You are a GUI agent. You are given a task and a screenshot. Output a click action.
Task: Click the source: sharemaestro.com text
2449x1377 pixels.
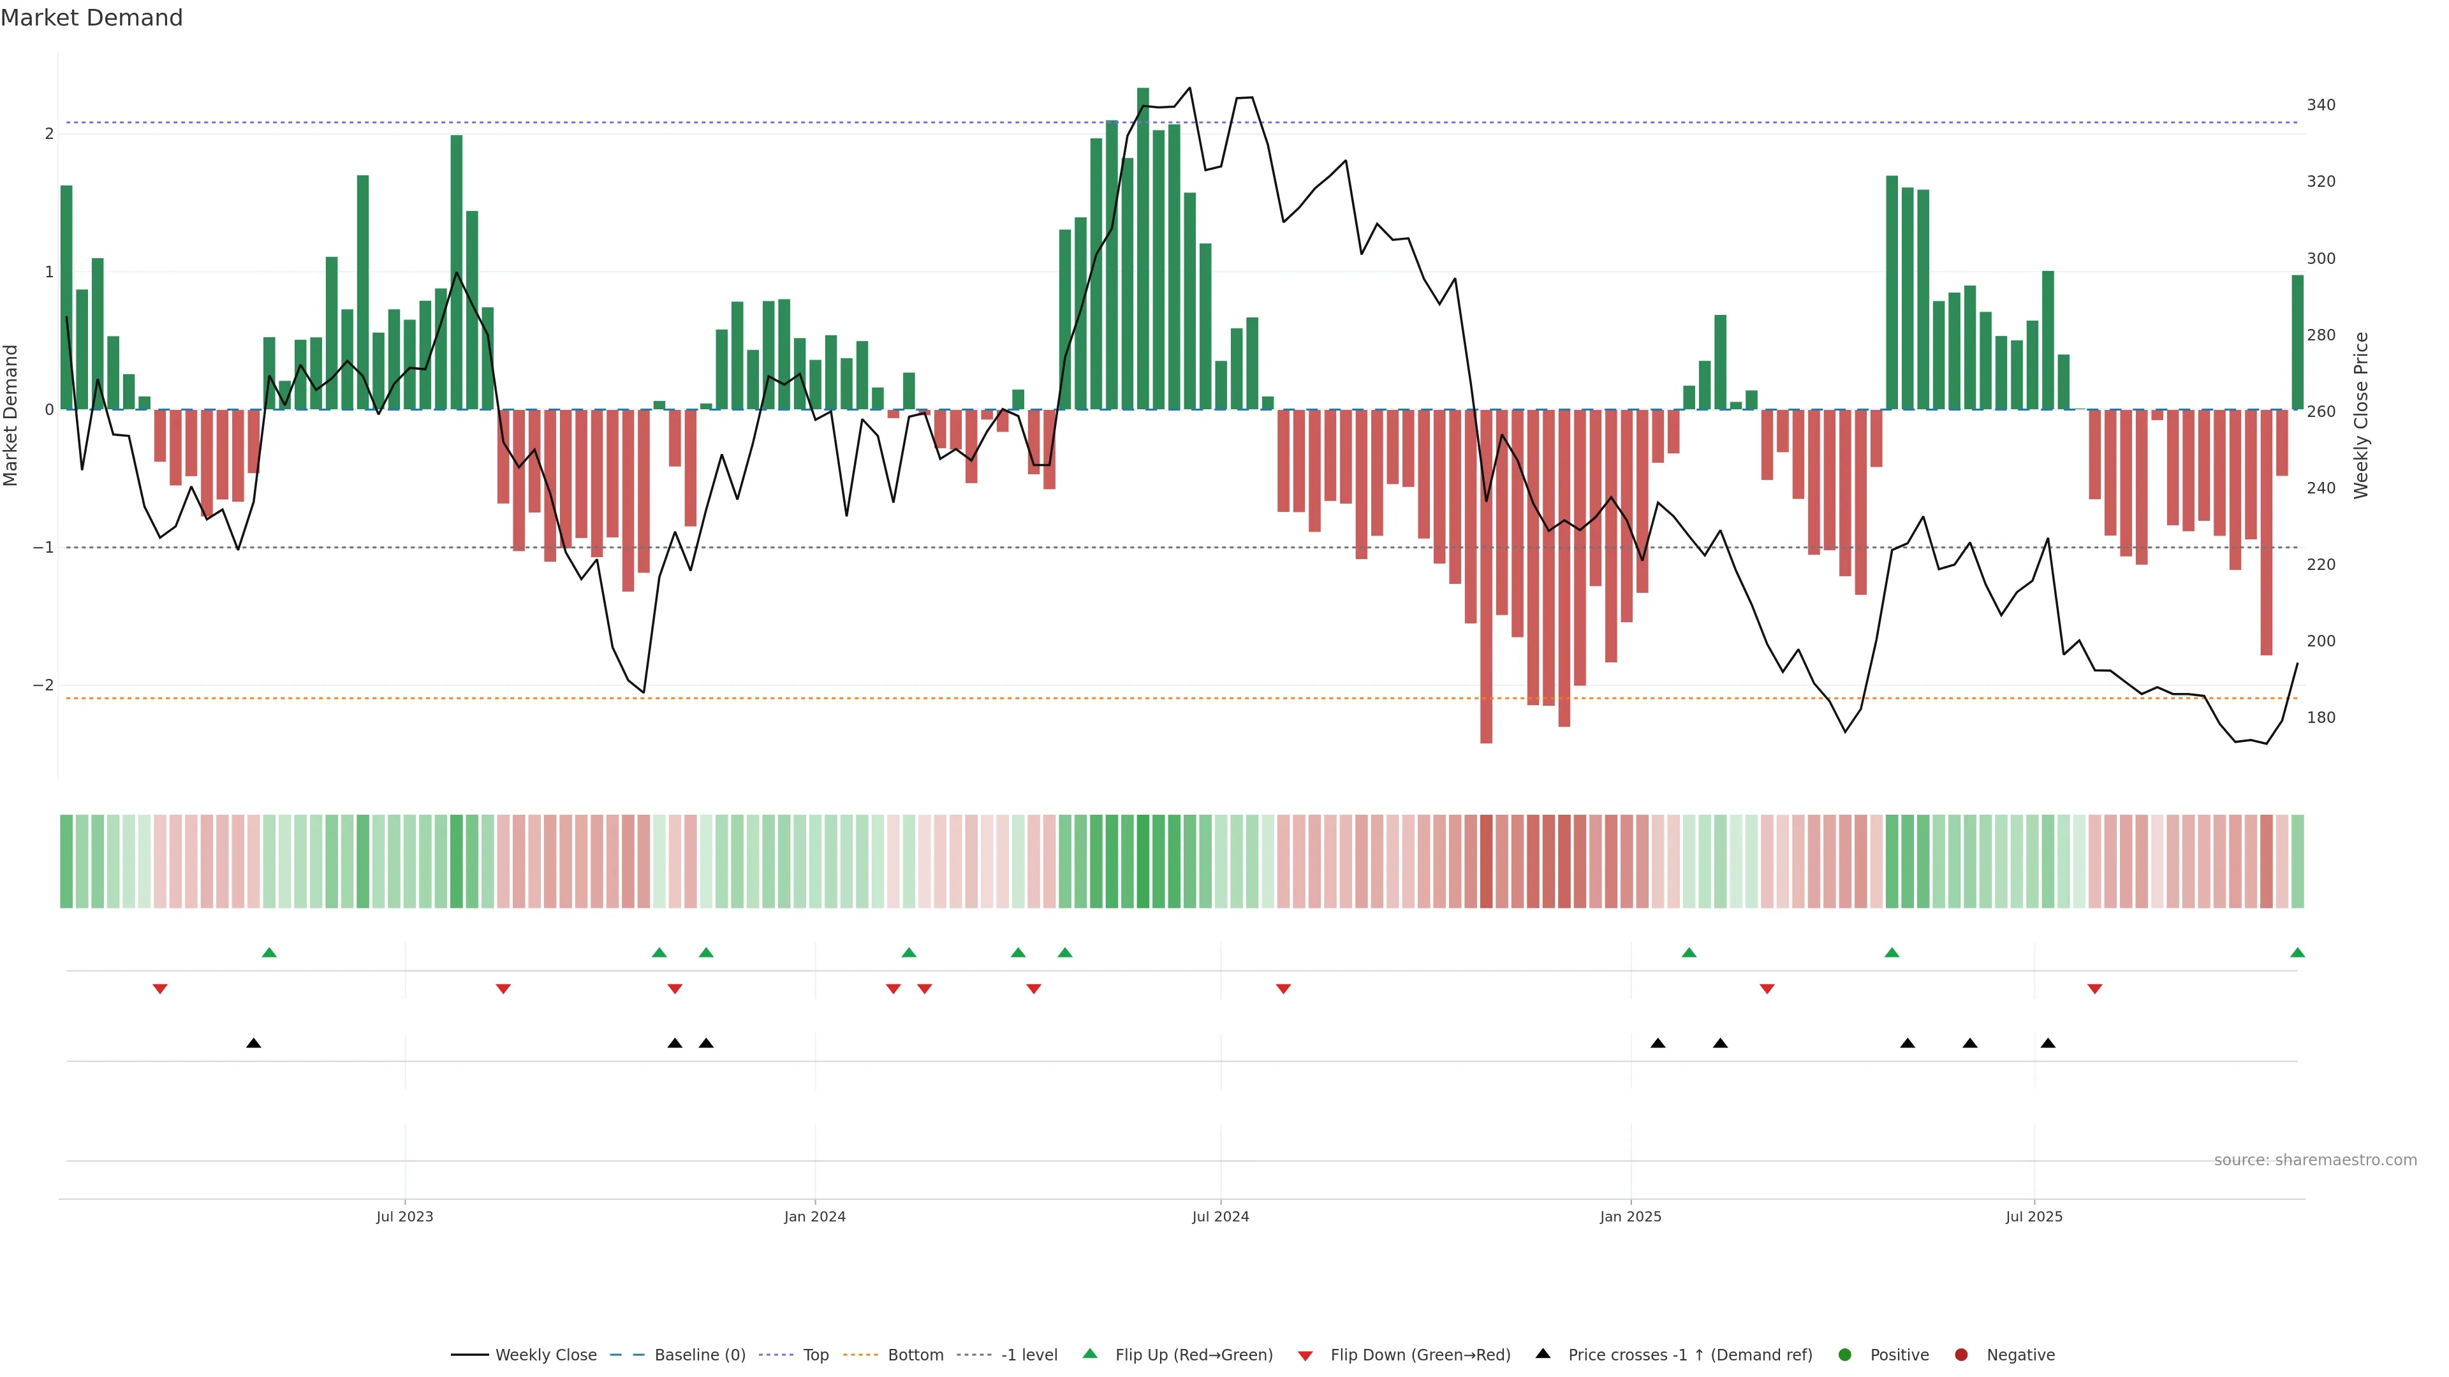coord(2315,1160)
